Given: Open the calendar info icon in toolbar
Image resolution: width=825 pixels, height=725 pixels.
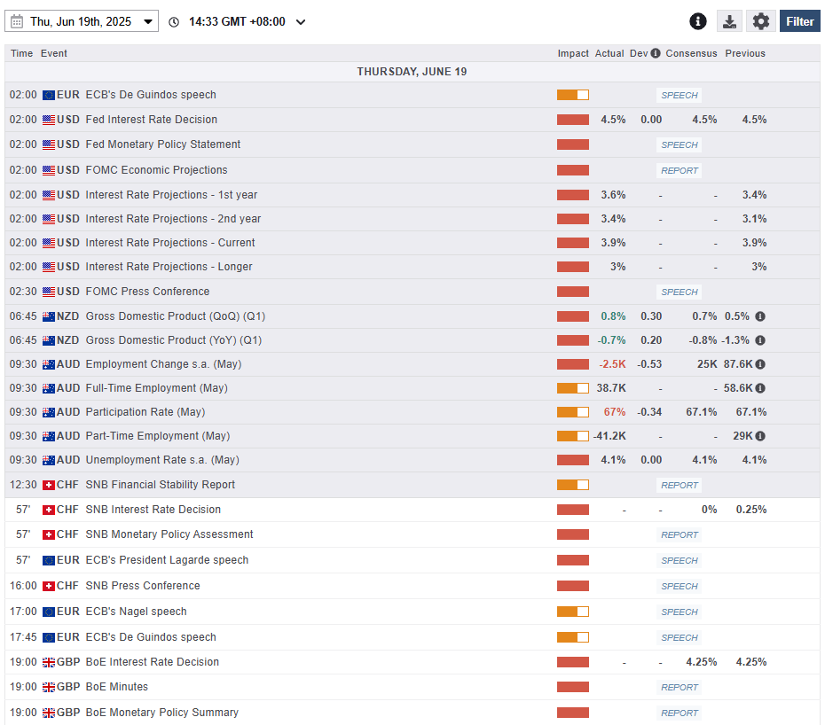Looking at the screenshot, I should point(697,21).
